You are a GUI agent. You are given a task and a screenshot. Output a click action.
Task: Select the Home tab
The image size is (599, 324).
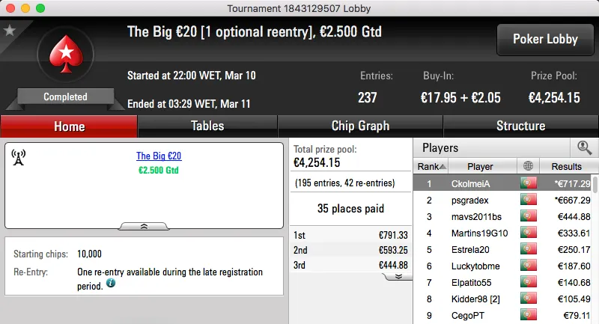click(69, 126)
